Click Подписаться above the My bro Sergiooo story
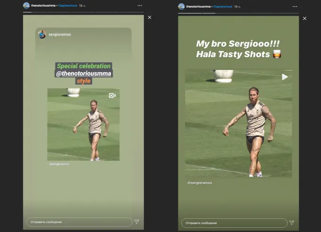The image size is (321, 232). coord(222,6)
